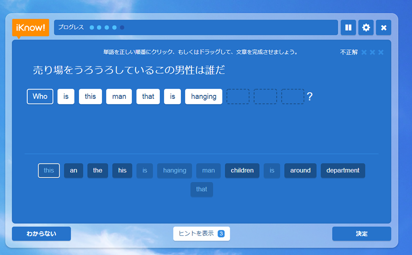Click the progress dots indicator
The height and width of the screenshot is (255, 412).
click(x=106, y=27)
